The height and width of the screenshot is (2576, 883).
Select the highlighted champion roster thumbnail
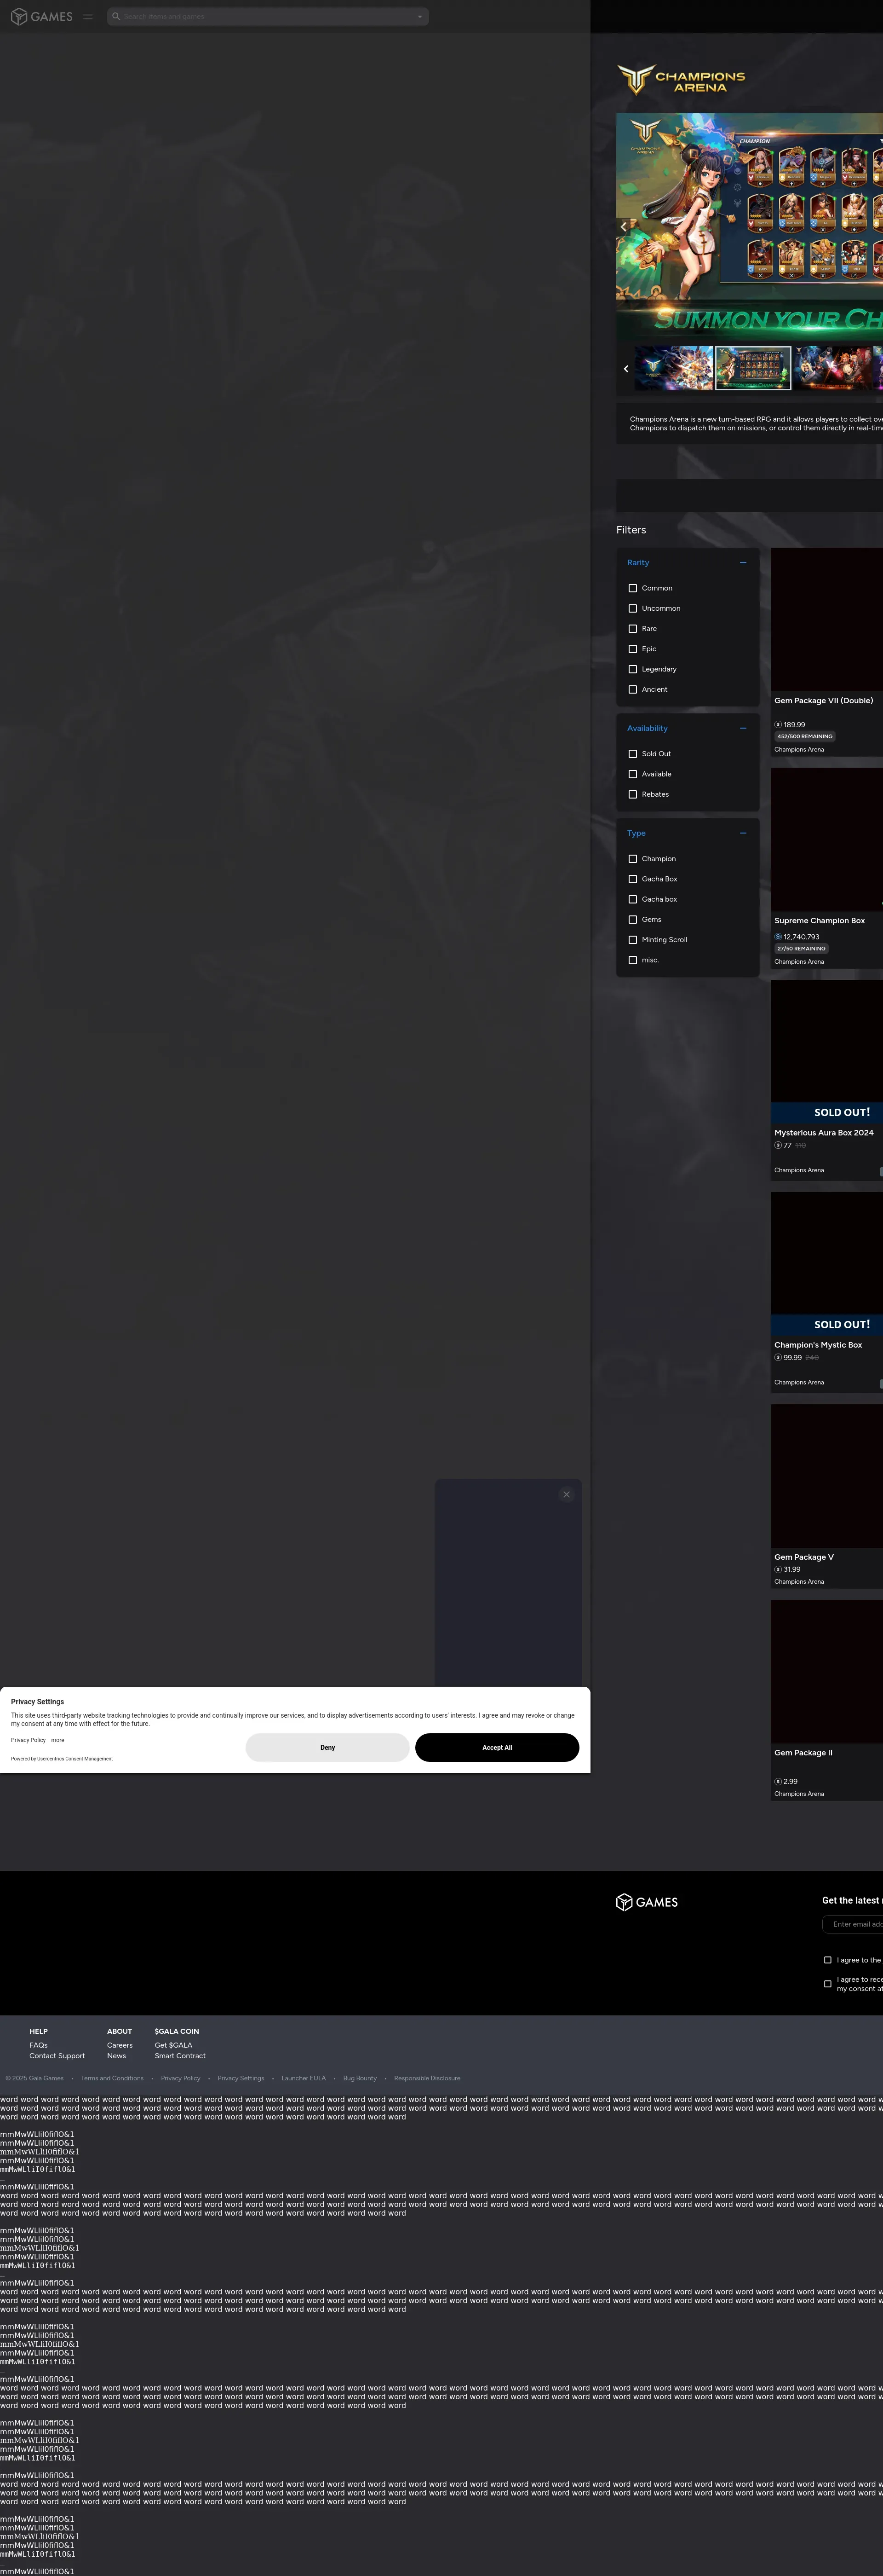click(753, 368)
